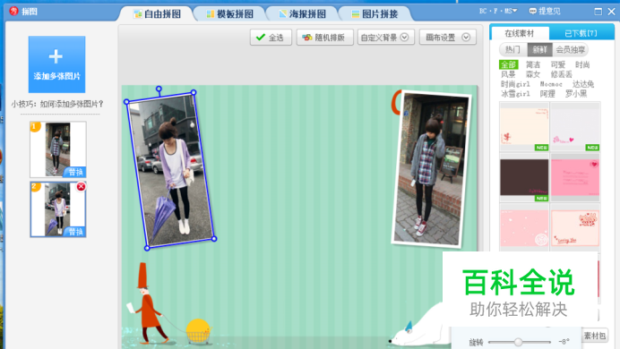Switch to the 图片拼接 tab
Screen dimensions: 620x349
coord(375,14)
